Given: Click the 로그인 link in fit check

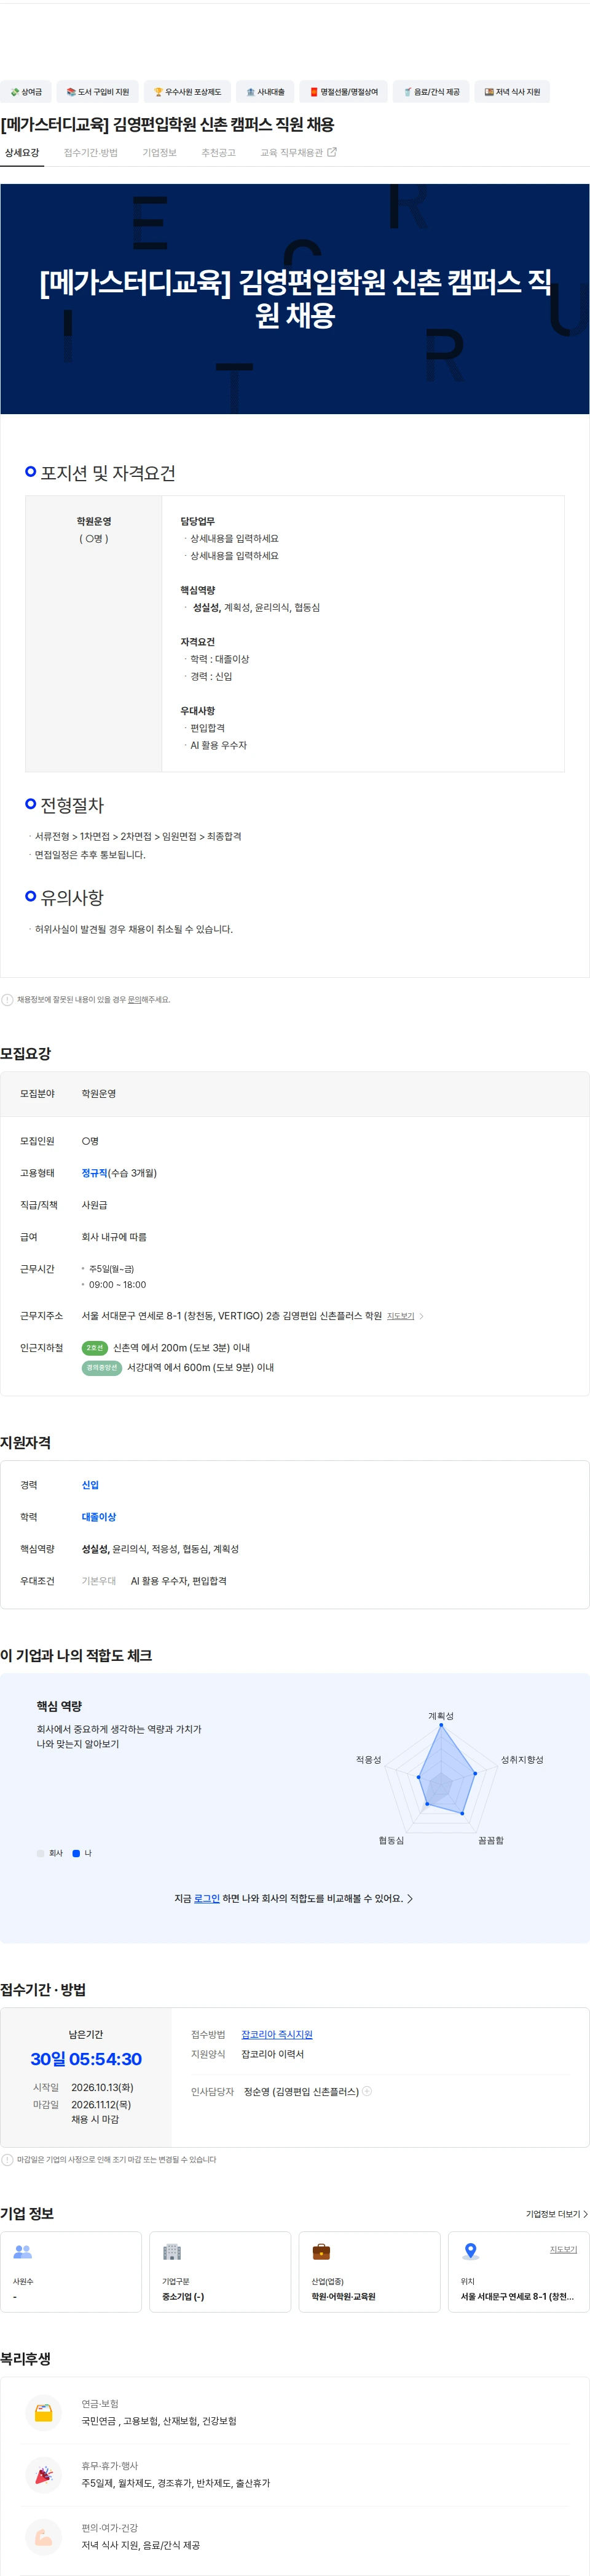Looking at the screenshot, I should tap(206, 1898).
